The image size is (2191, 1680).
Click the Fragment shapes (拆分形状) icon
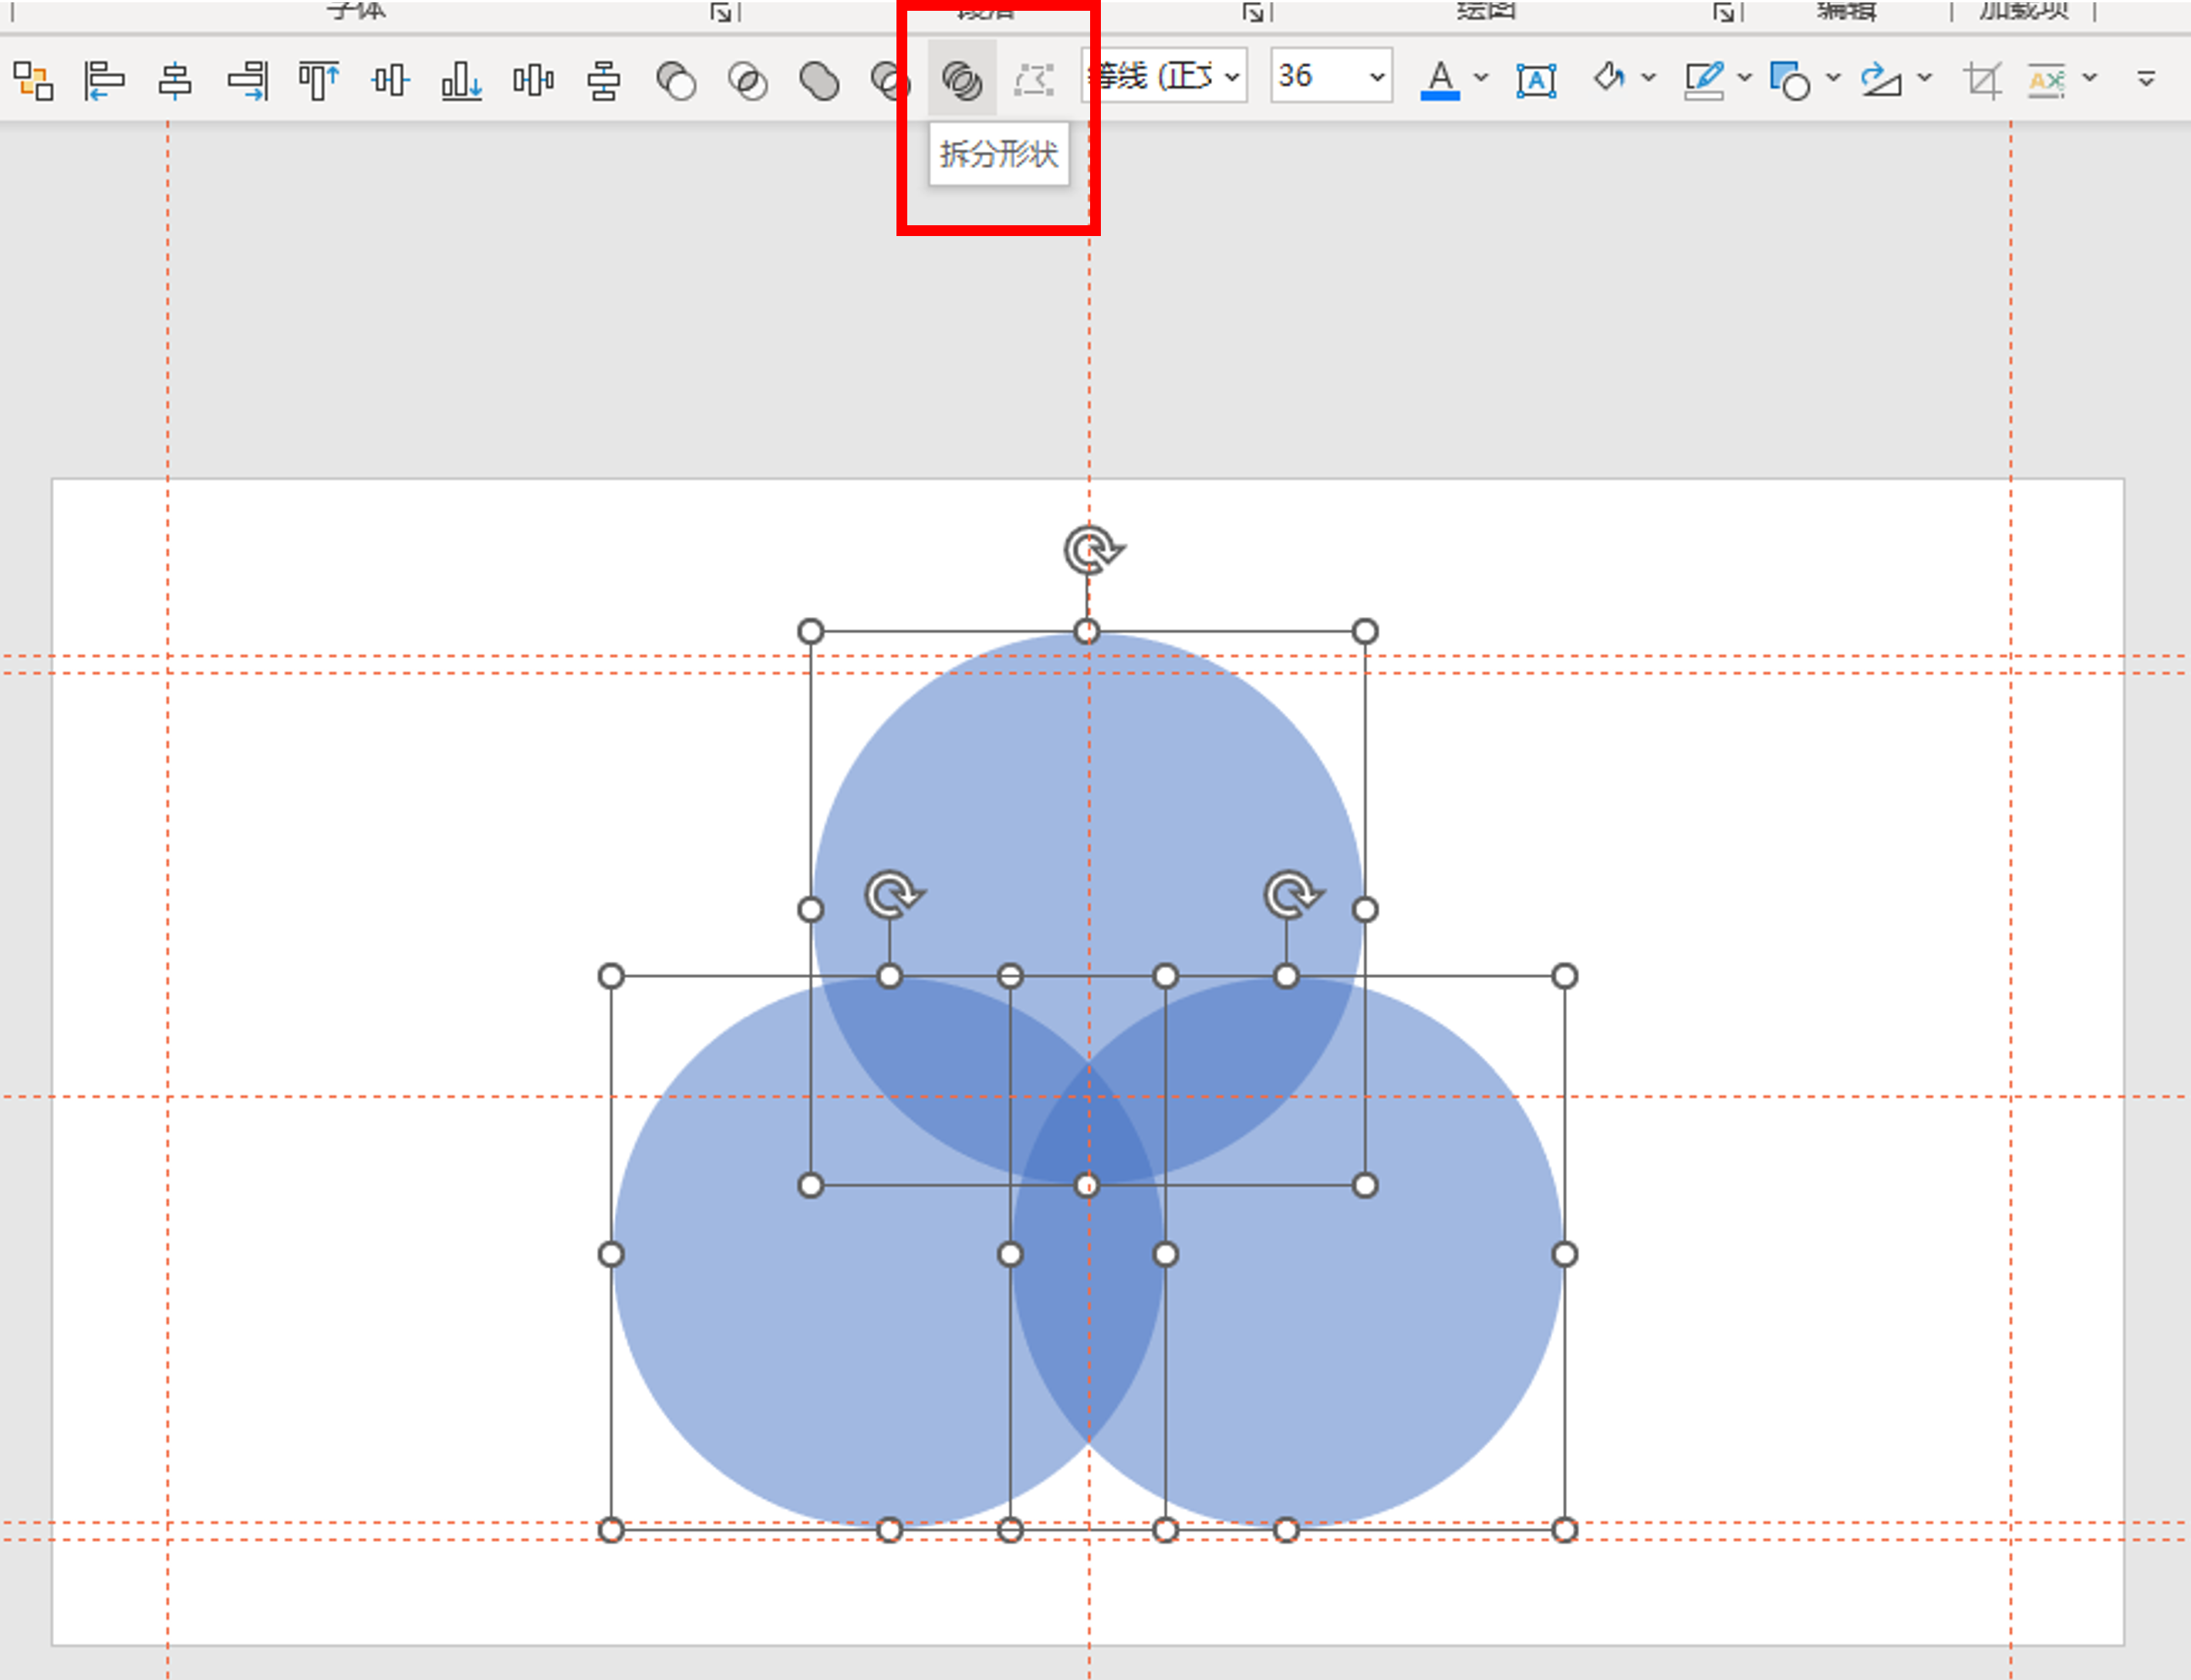[x=962, y=79]
